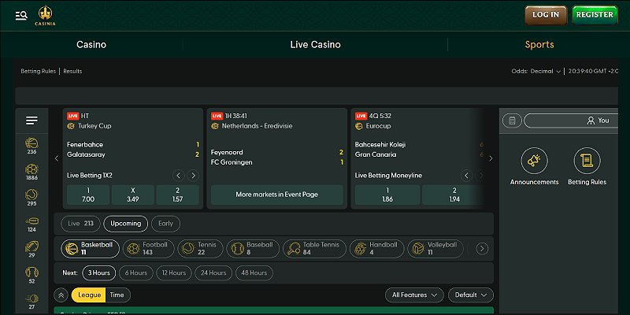Filter upcoming events by Football 143
The width and height of the screenshot is (630, 315).
pyautogui.click(x=148, y=249)
